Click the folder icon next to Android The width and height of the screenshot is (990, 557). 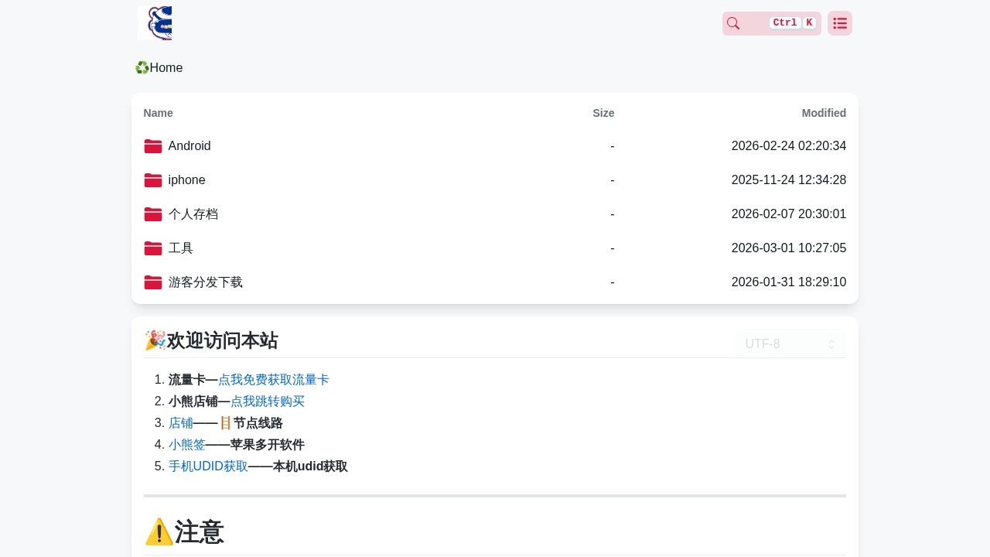153,145
